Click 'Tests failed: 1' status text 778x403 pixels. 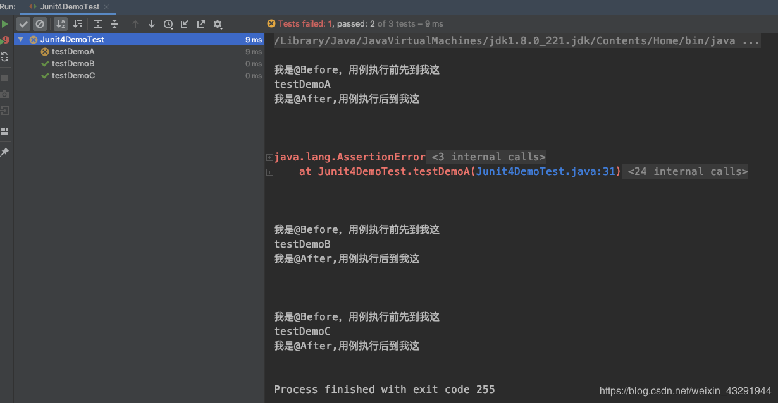click(306, 23)
